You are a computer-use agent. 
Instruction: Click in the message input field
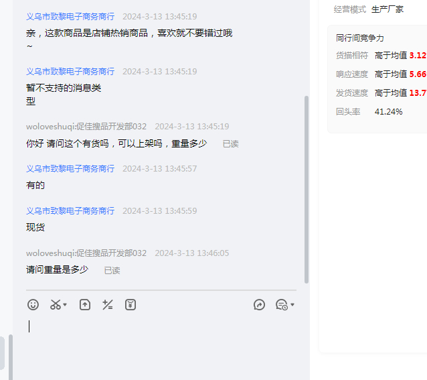coord(161,342)
